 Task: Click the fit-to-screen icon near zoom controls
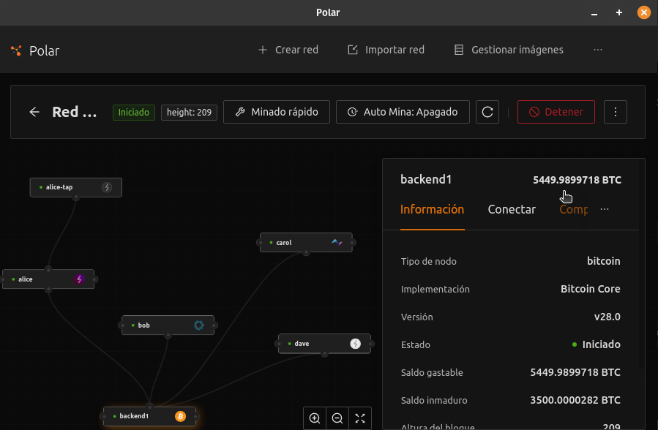pos(359,418)
